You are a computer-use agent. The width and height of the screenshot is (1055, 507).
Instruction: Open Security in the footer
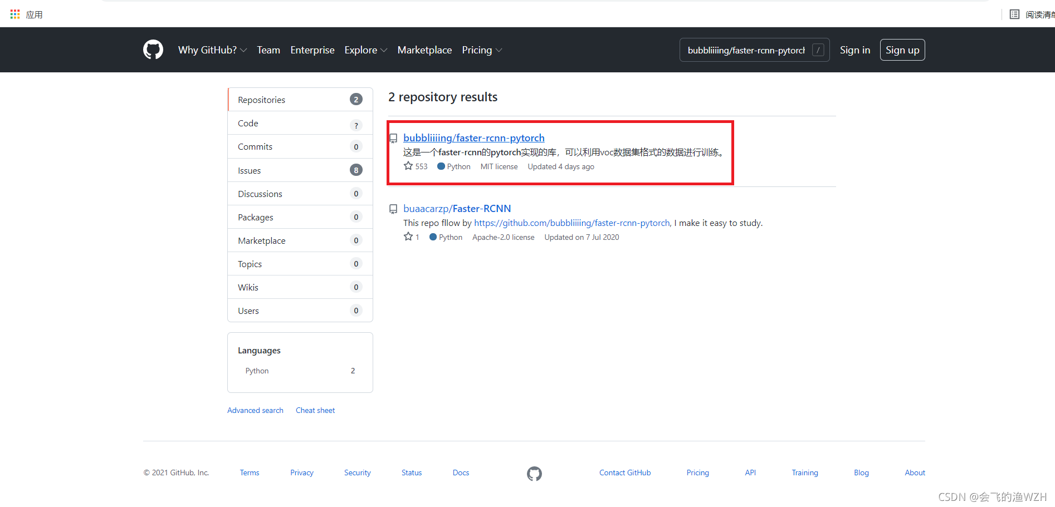click(x=358, y=472)
